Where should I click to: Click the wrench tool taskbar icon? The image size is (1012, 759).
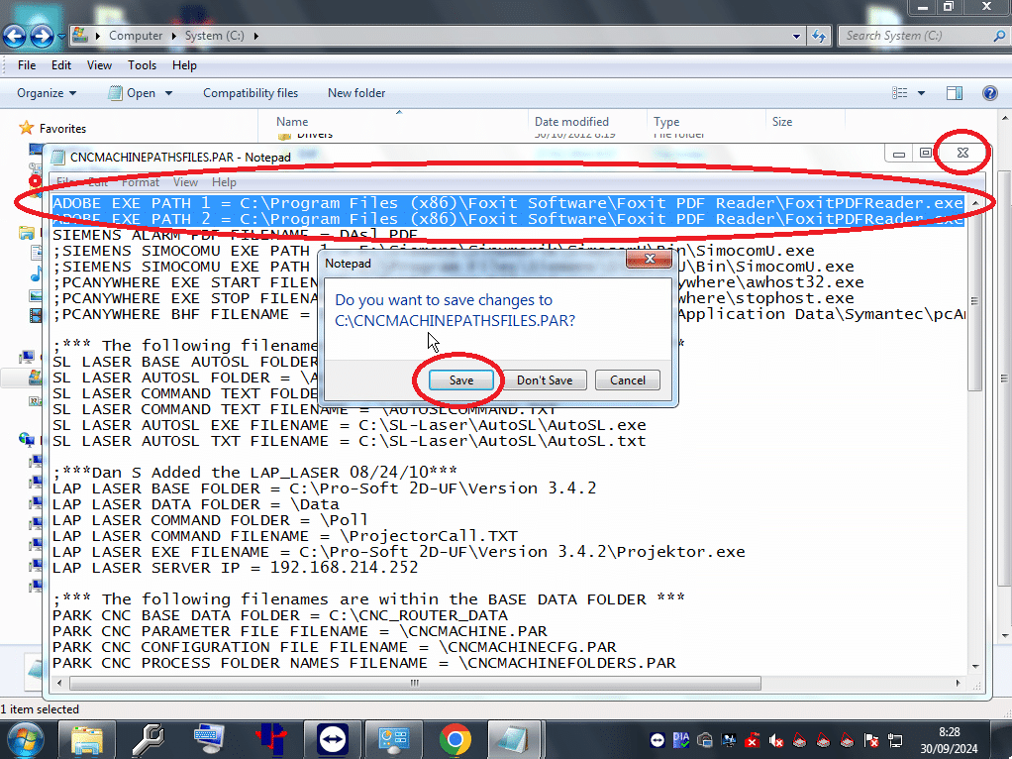149,738
